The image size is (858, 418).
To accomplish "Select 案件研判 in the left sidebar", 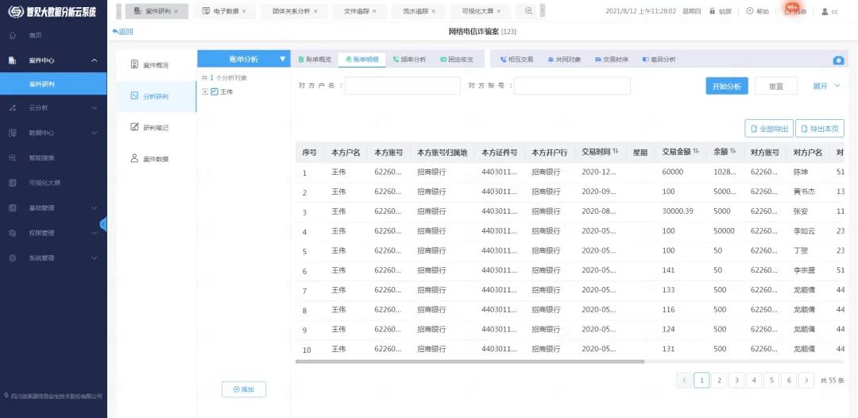I will pos(53,84).
